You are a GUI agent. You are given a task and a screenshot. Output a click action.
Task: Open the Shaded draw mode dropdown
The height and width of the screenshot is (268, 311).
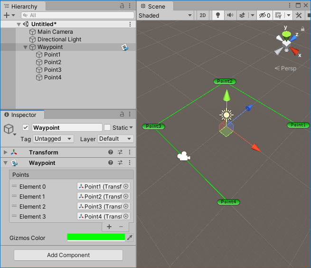165,15
